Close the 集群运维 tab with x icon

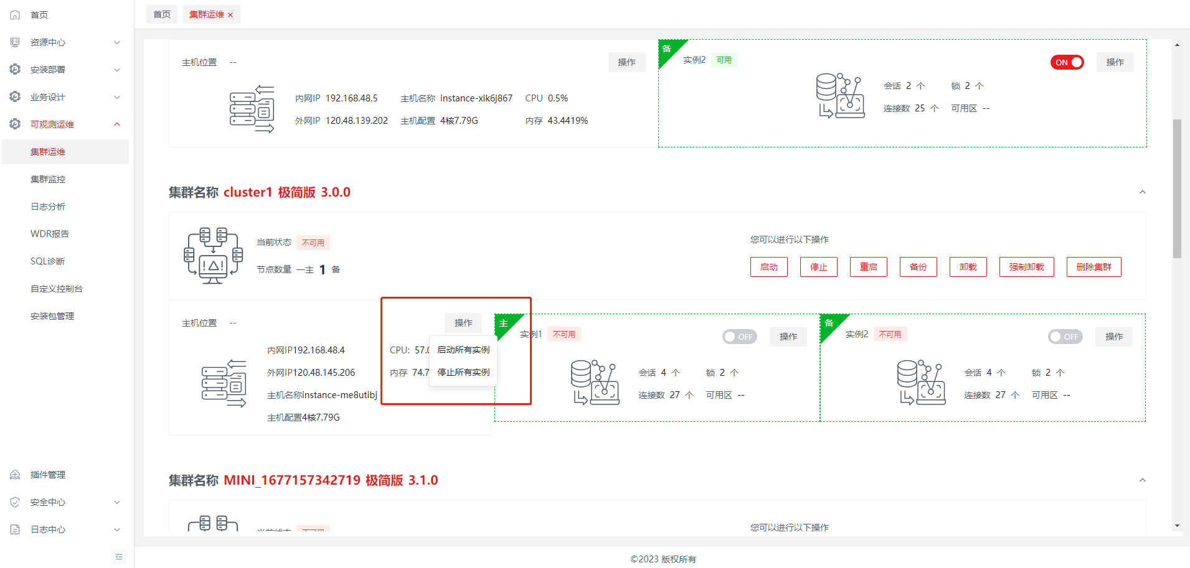[x=230, y=15]
